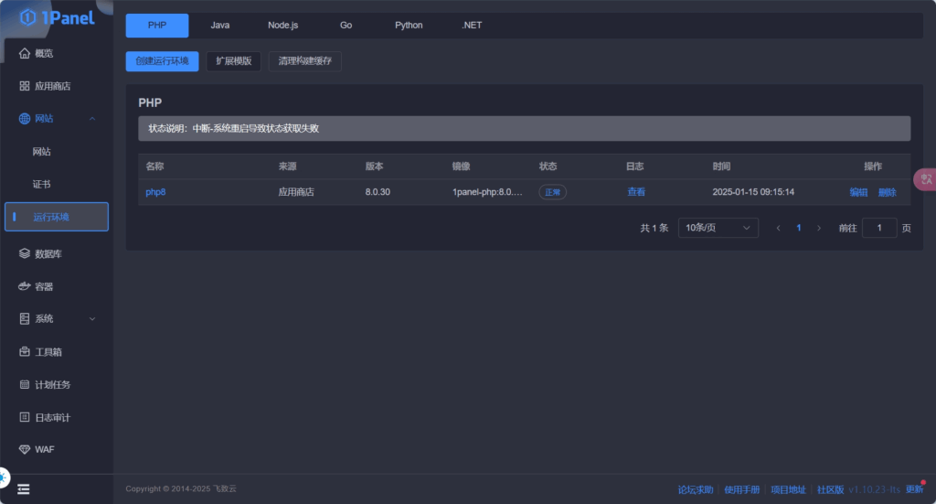The image size is (936, 504).
Task: Open the App Store (应用商店) grid icon
Action: point(25,86)
